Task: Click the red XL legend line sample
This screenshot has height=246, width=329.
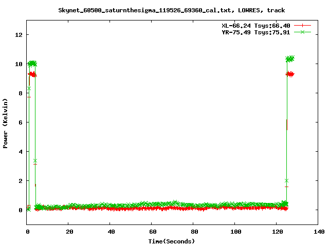Action: tap(302, 26)
